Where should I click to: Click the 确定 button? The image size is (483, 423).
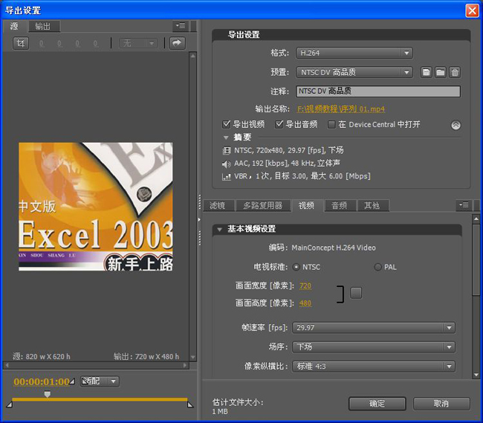point(377,404)
